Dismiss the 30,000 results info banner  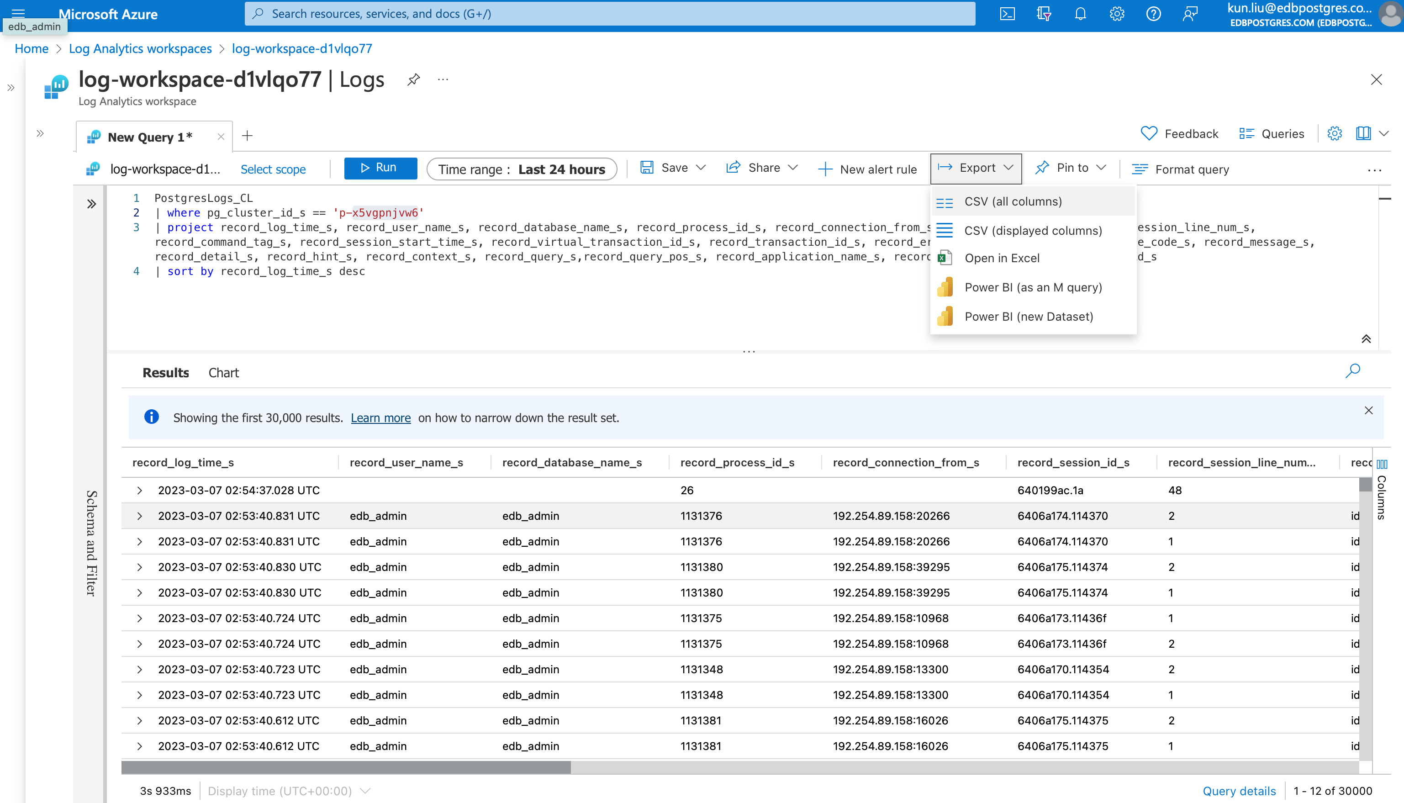click(1368, 410)
